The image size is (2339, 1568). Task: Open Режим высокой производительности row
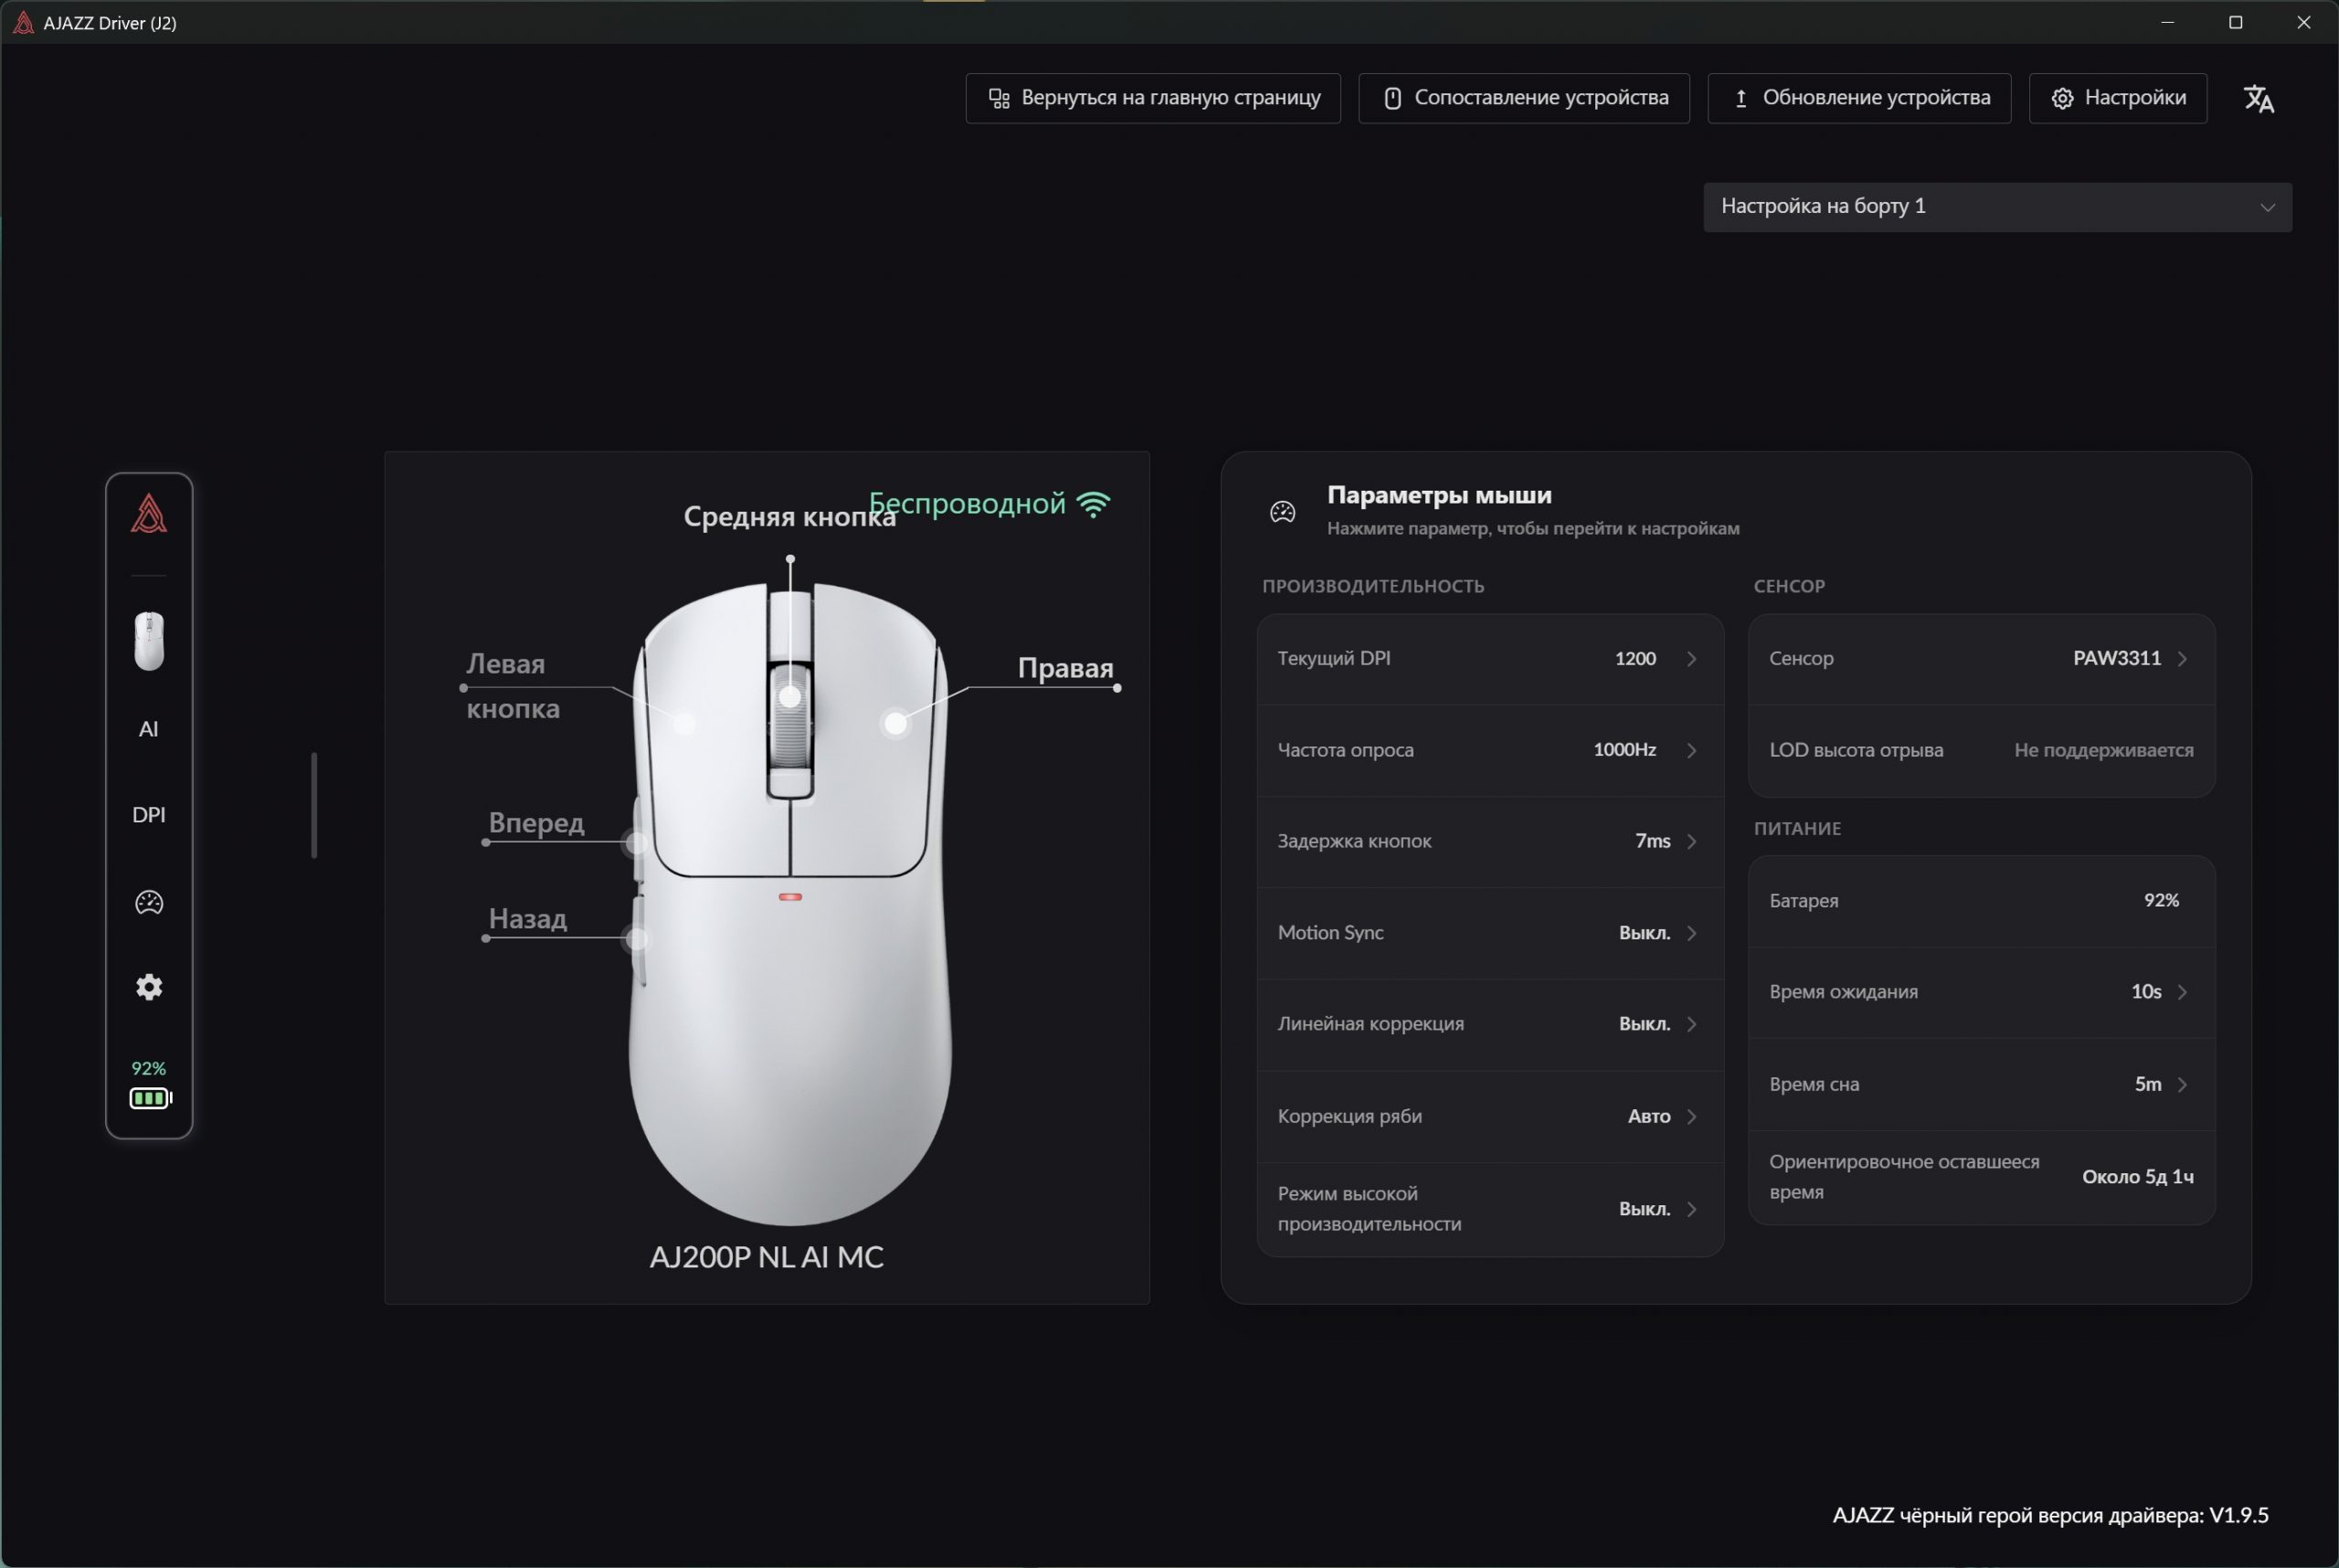point(1490,1209)
